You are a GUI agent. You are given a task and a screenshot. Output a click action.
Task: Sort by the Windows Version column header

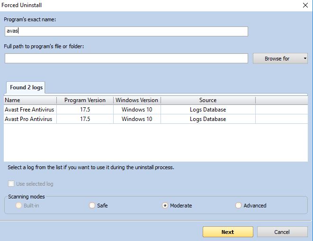(137, 100)
